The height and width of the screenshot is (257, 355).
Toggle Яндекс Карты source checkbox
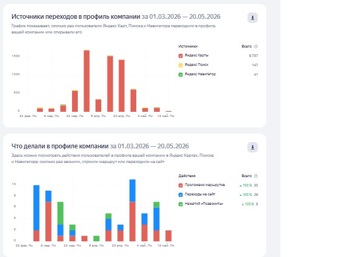pyautogui.click(x=181, y=56)
